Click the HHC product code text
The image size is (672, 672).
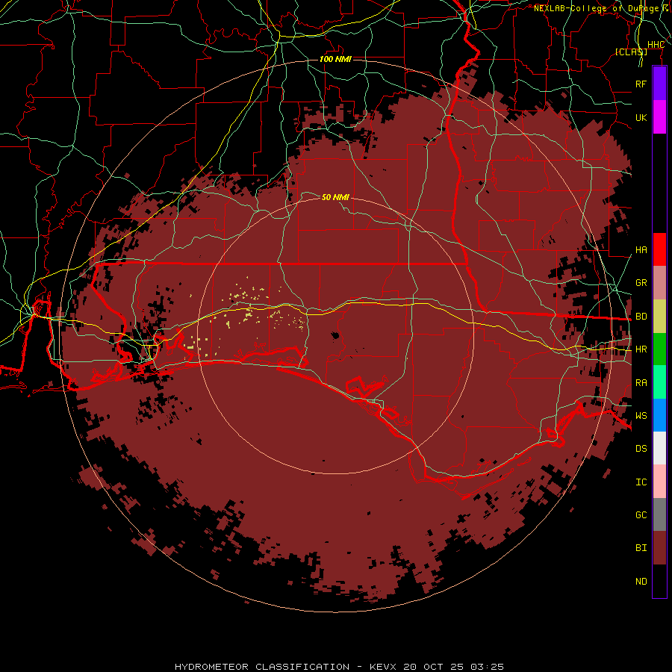tap(656, 45)
